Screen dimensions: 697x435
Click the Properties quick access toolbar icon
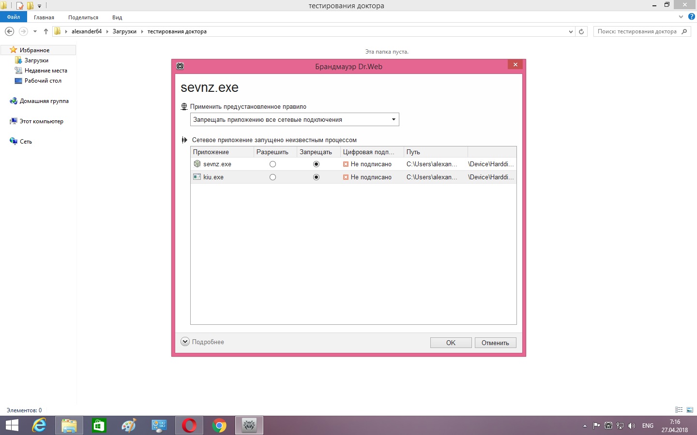(x=20, y=6)
